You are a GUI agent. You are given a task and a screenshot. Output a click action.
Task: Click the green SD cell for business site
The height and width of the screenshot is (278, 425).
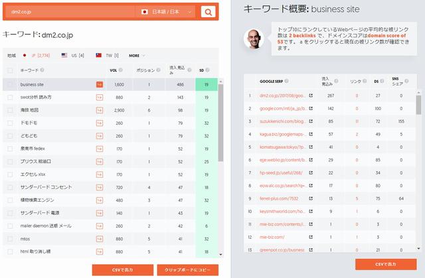(207, 84)
